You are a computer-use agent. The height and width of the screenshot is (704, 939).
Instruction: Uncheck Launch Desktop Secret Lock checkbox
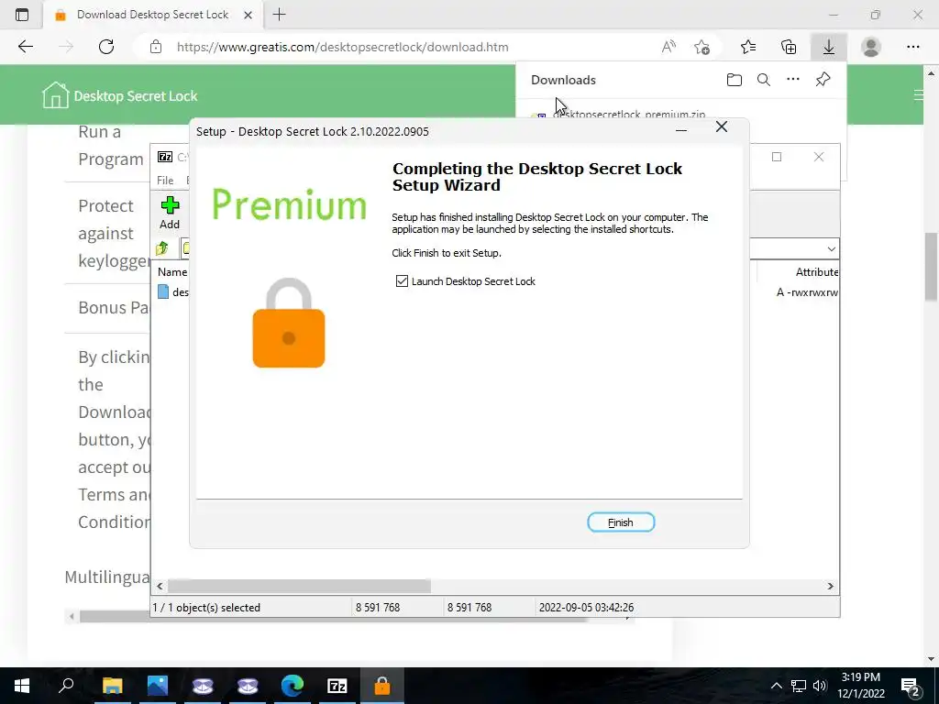pos(402,281)
